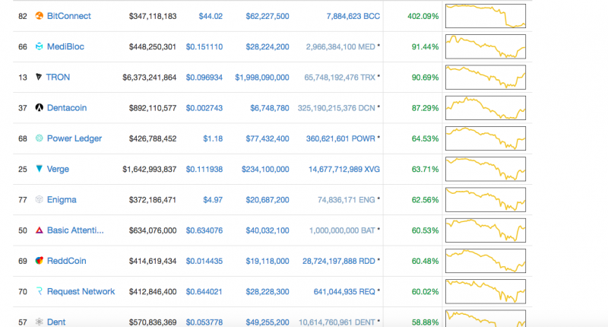This screenshot has height=327, width=608.
Task: Click Verge volume $234,100,000
Action: [265, 170]
